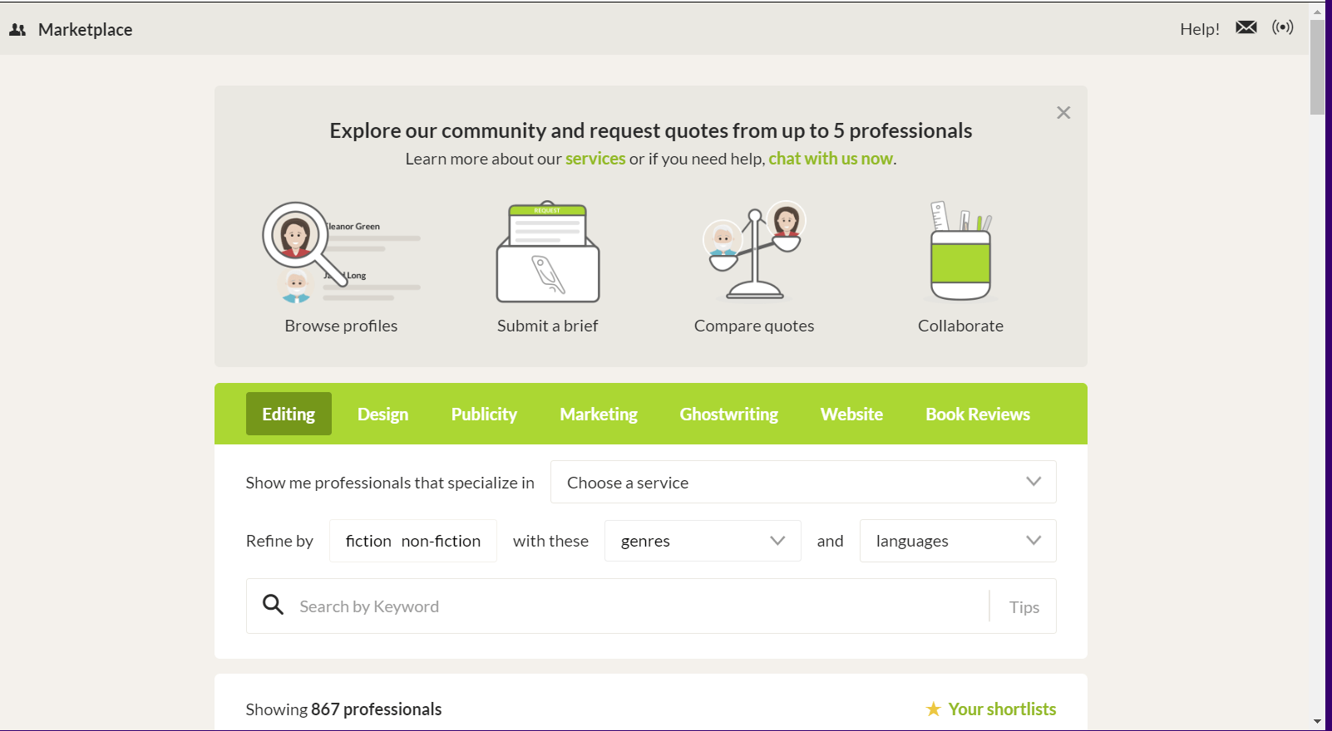Open the Ghostwriting tab
The image size is (1332, 731).
click(x=729, y=414)
